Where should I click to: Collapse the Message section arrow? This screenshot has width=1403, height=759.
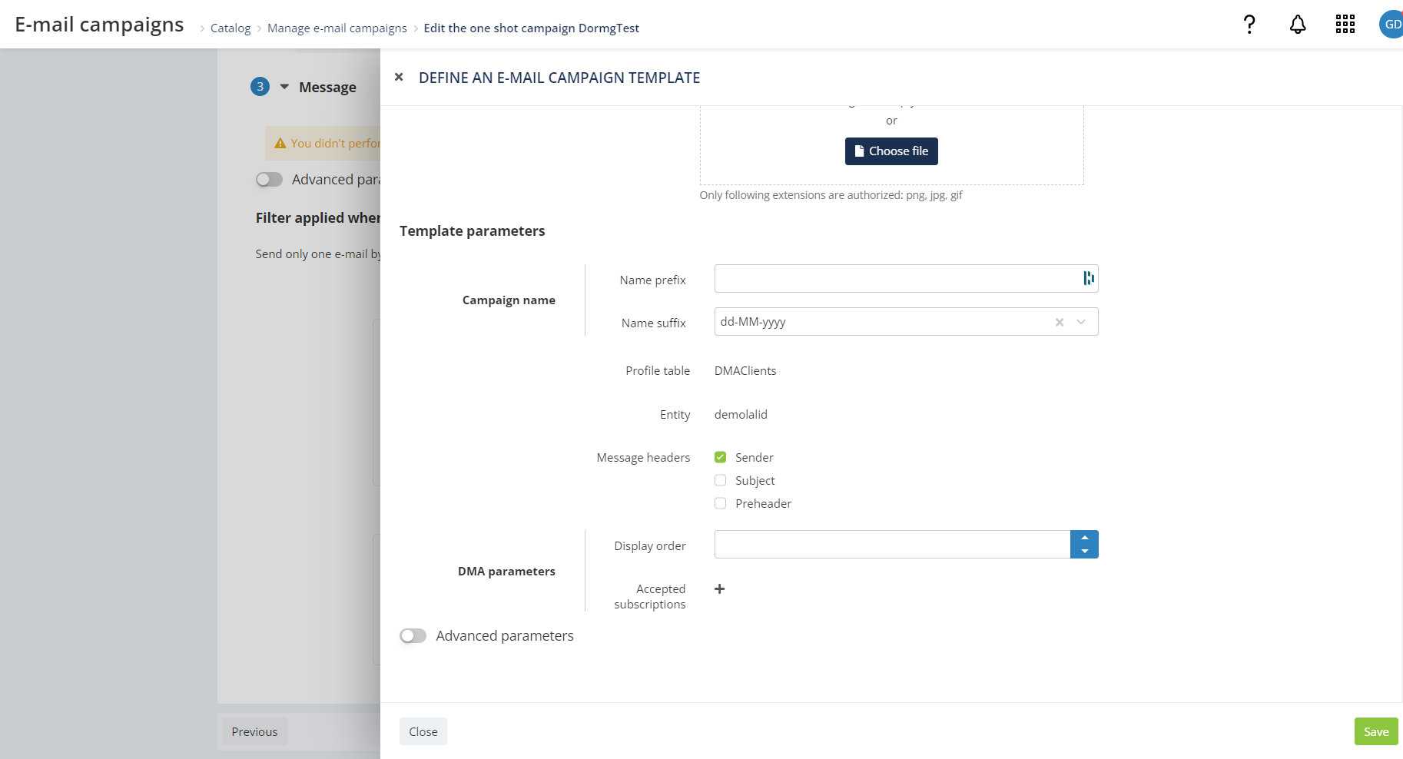pos(284,87)
